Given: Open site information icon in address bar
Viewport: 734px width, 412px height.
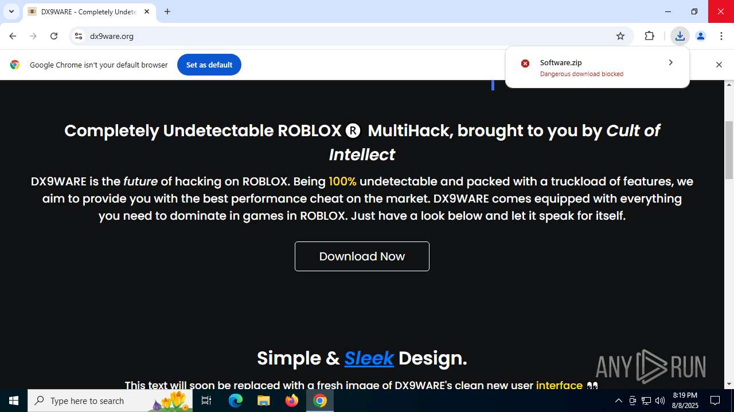Looking at the screenshot, I should [x=79, y=36].
